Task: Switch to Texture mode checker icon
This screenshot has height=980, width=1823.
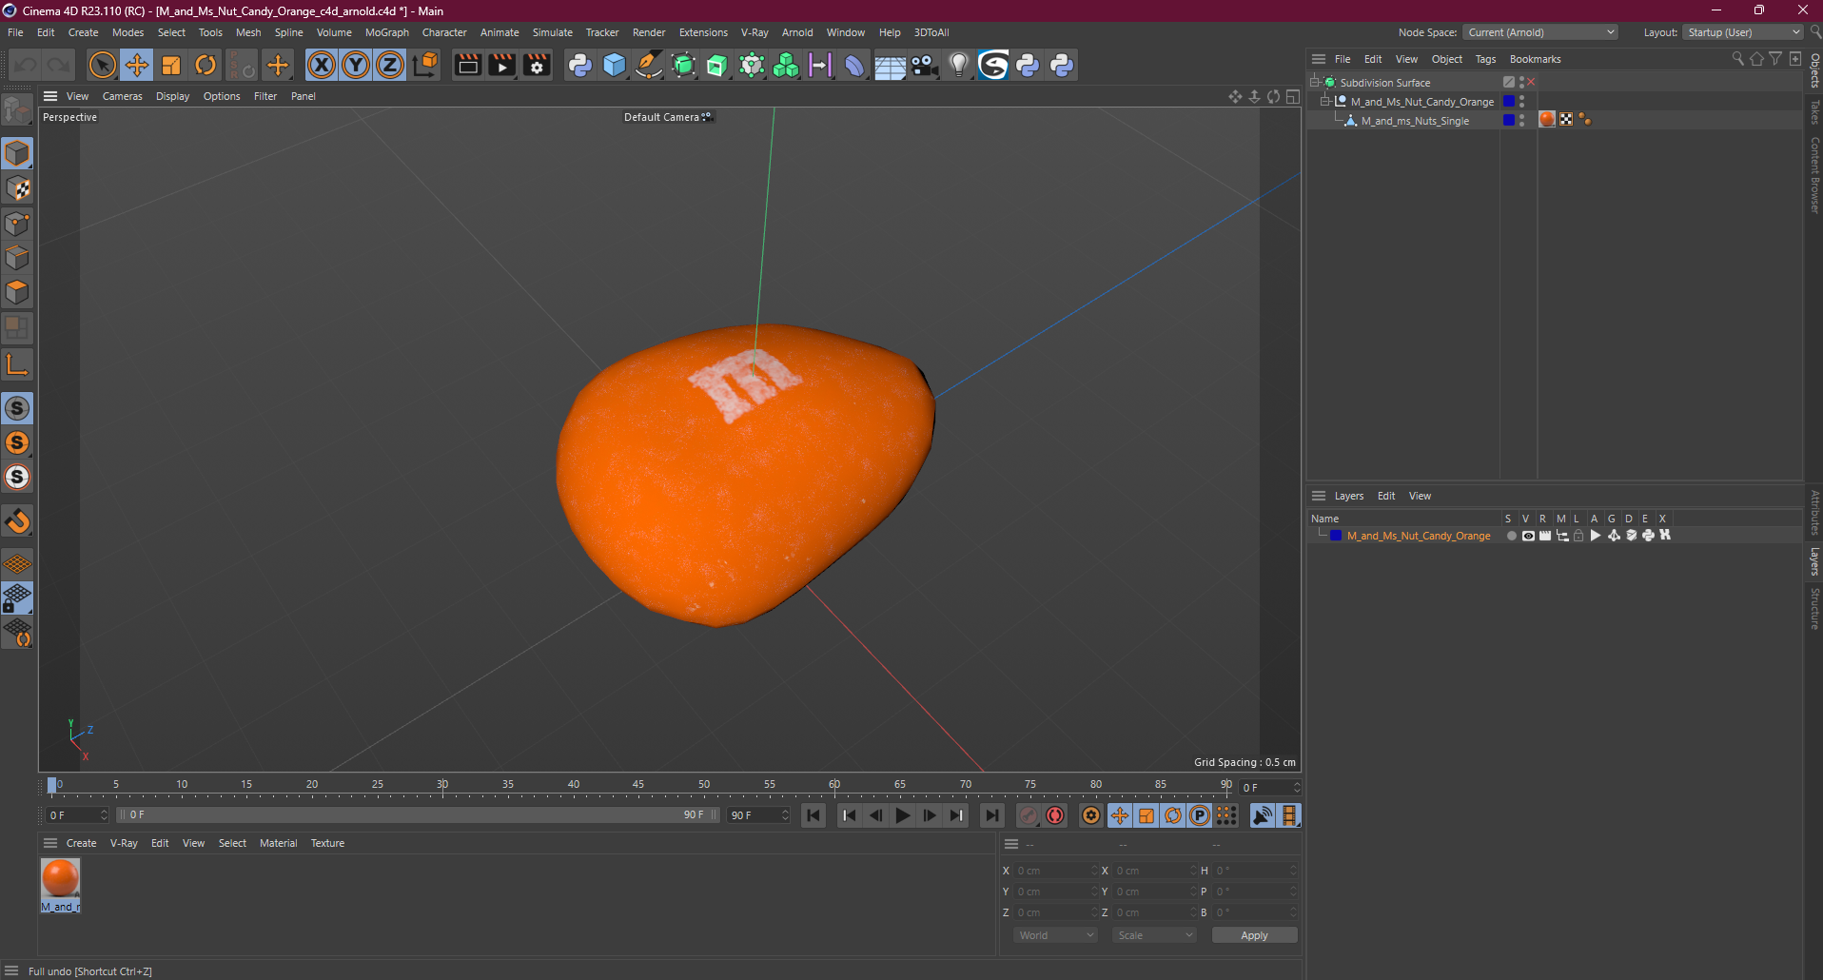Action: 17,188
